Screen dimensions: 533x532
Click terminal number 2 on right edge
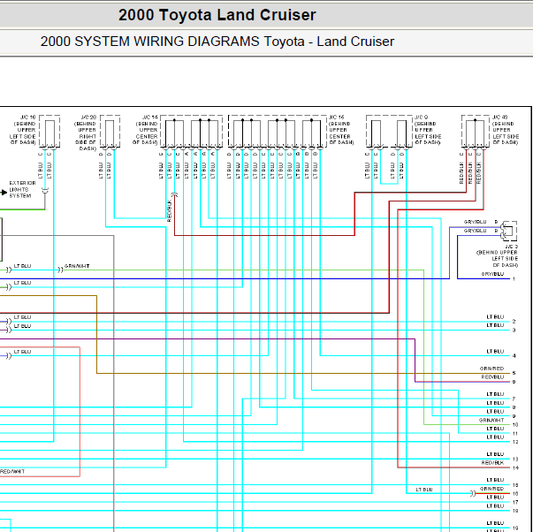[514, 322]
